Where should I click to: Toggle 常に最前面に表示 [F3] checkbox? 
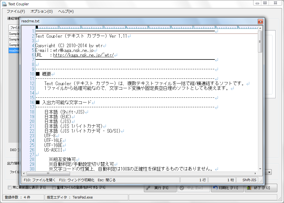tap(10, 187)
